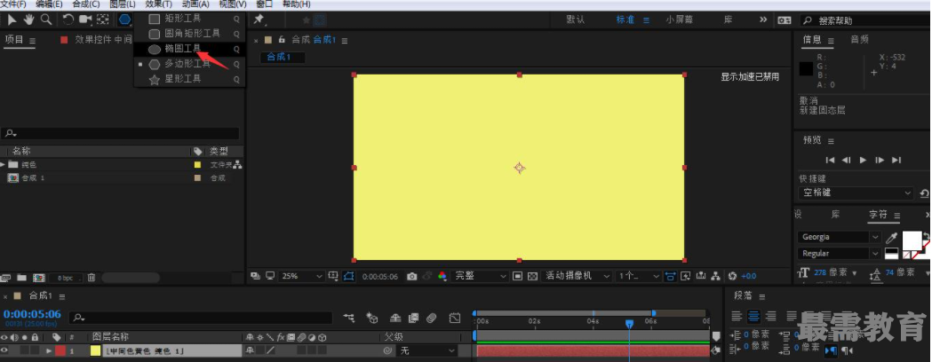Open the 项目 panel menu icon
The height and width of the screenshot is (362, 932).
point(32,40)
